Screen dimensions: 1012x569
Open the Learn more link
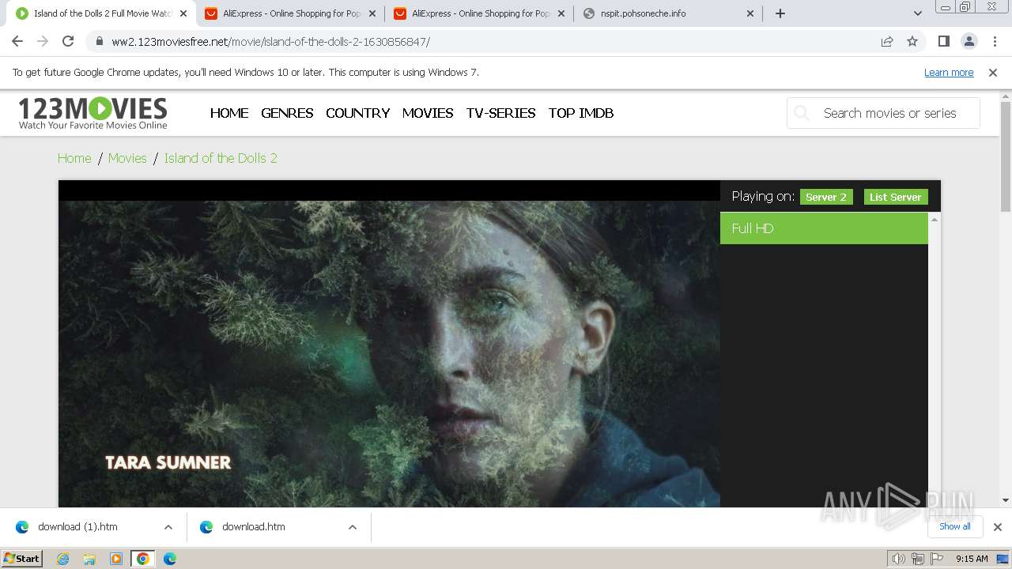tap(949, 73)
